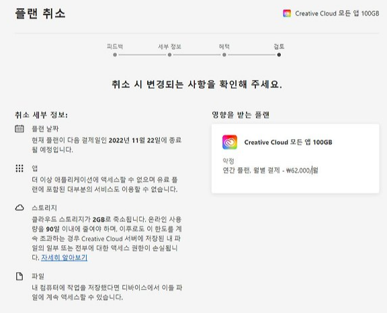The height and width of the screenshot is (313, 387).
Task: Click the 앱 section label
Action: (x=35, y=168)
